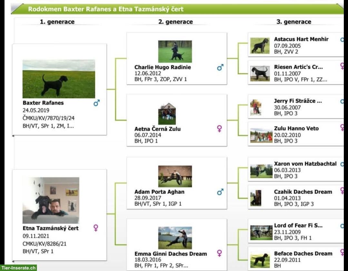Select the Zulu Hanno Veto entry
Screen dimensions: 348x271
tap(296, 128)
